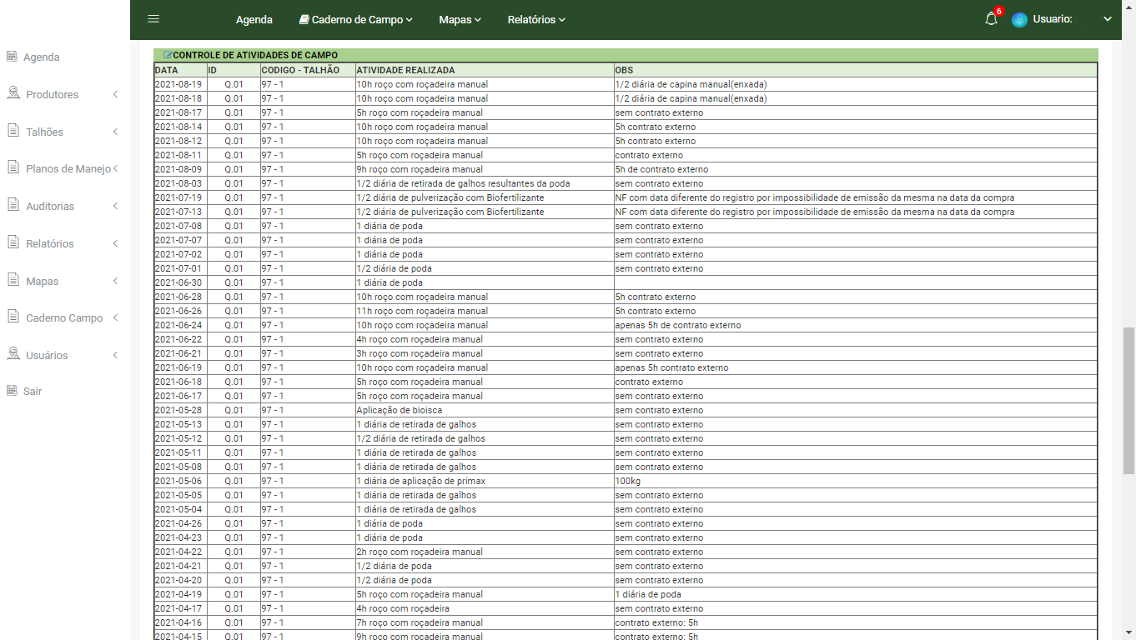Viewport: 1136px width, 640px height.
Task: Open the Caderno de Campo top dropdown
Action: tap(355, 20)
